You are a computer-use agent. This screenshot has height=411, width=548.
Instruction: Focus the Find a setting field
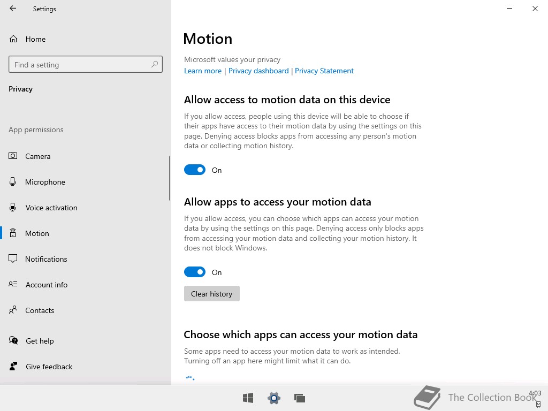(x=86, y=64)
